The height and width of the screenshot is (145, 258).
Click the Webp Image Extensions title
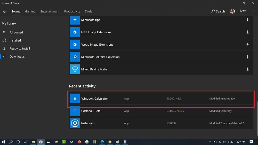(x=97, y=45)
